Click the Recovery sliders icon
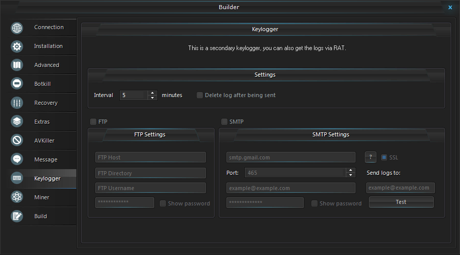 click(17, 103)
